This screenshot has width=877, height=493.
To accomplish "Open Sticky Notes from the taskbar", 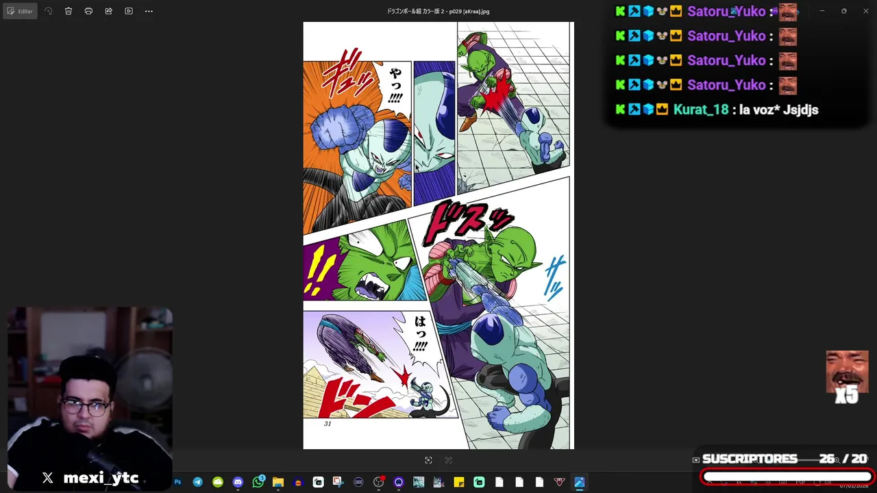I will coord(459,482).
